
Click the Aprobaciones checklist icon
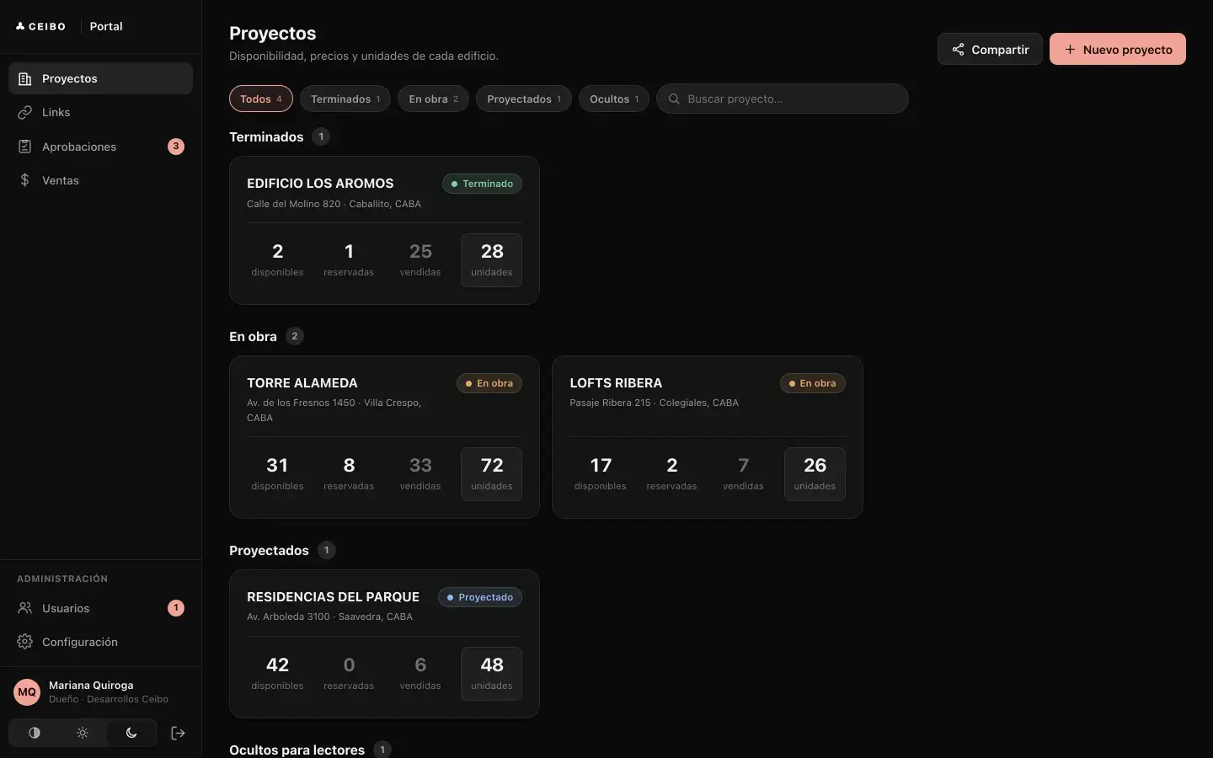coord(25,147)
